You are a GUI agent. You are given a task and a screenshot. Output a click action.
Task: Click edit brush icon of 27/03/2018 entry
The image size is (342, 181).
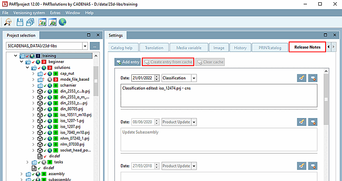[302, 166]
